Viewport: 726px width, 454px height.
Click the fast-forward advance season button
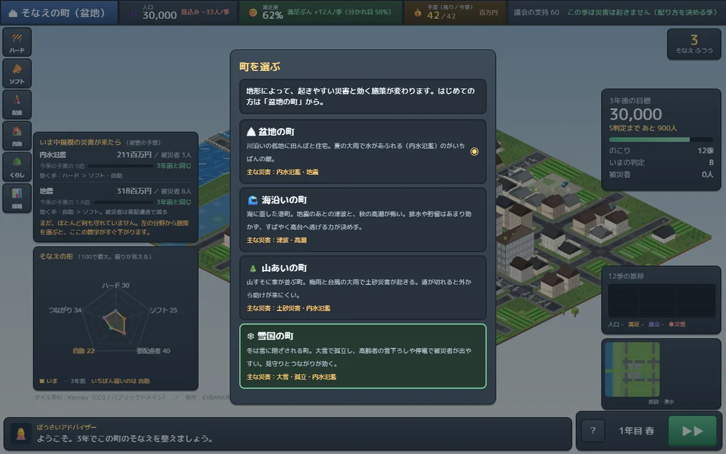[x=692, y=431]
